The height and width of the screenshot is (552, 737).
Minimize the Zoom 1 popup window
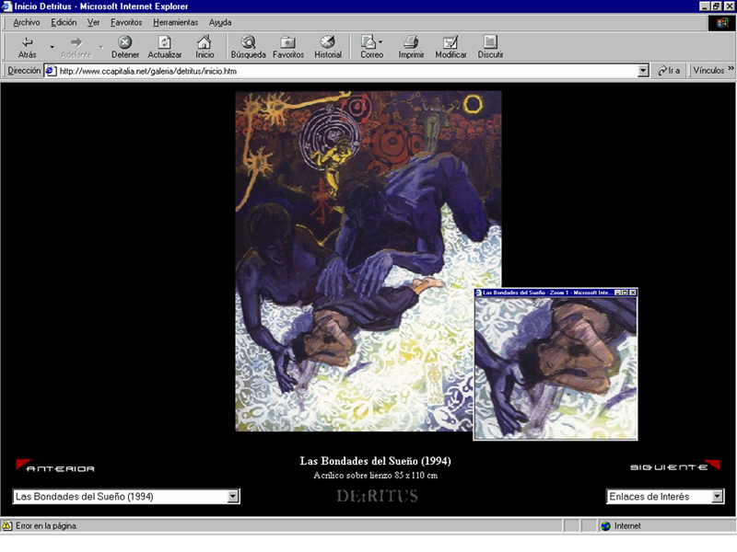(618, 293)
